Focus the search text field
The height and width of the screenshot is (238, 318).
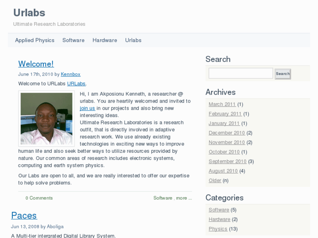[241, 73]
